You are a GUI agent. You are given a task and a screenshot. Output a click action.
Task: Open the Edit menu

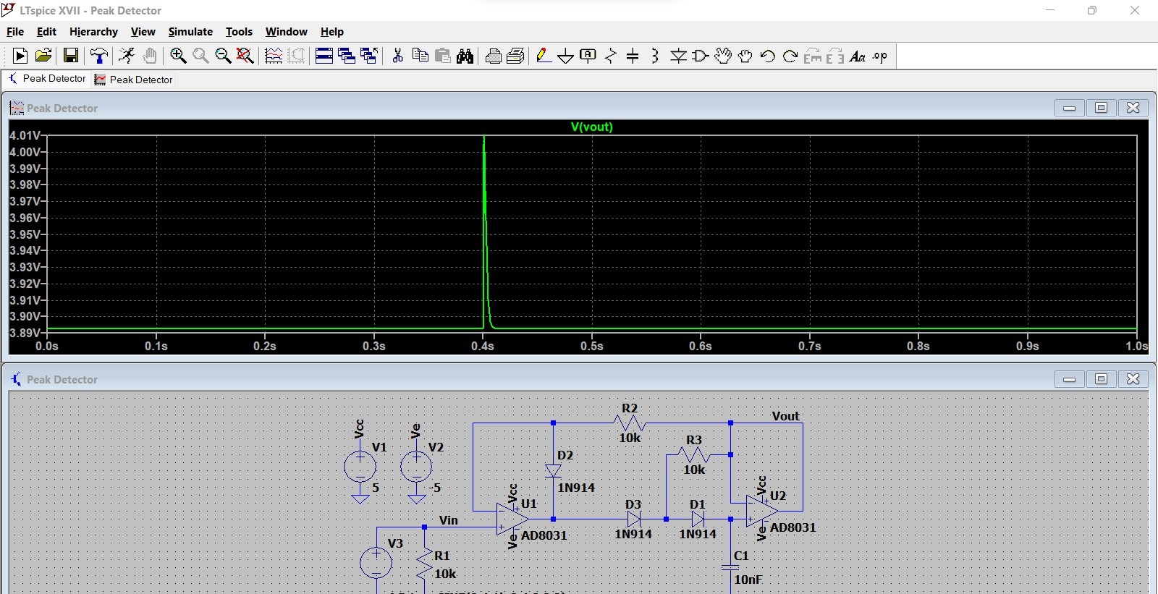click(x=46, y=32)
